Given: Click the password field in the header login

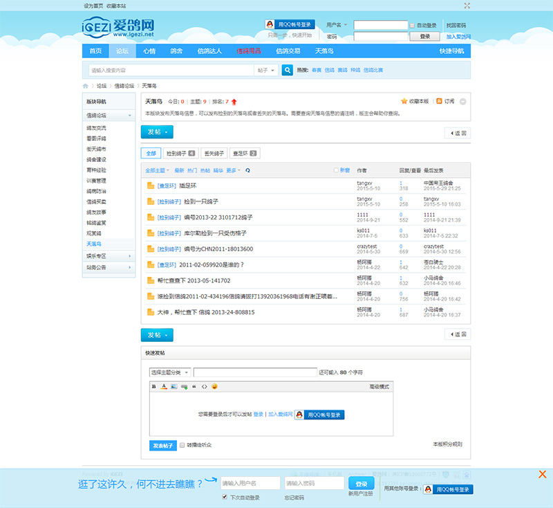Looking at the screenshot, I should pyautogui.click(x=381, y=37).
